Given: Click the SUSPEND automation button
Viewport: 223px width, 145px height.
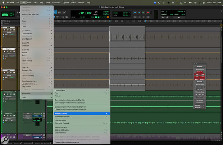Looking at the screenshot, I should click(200, 67).
